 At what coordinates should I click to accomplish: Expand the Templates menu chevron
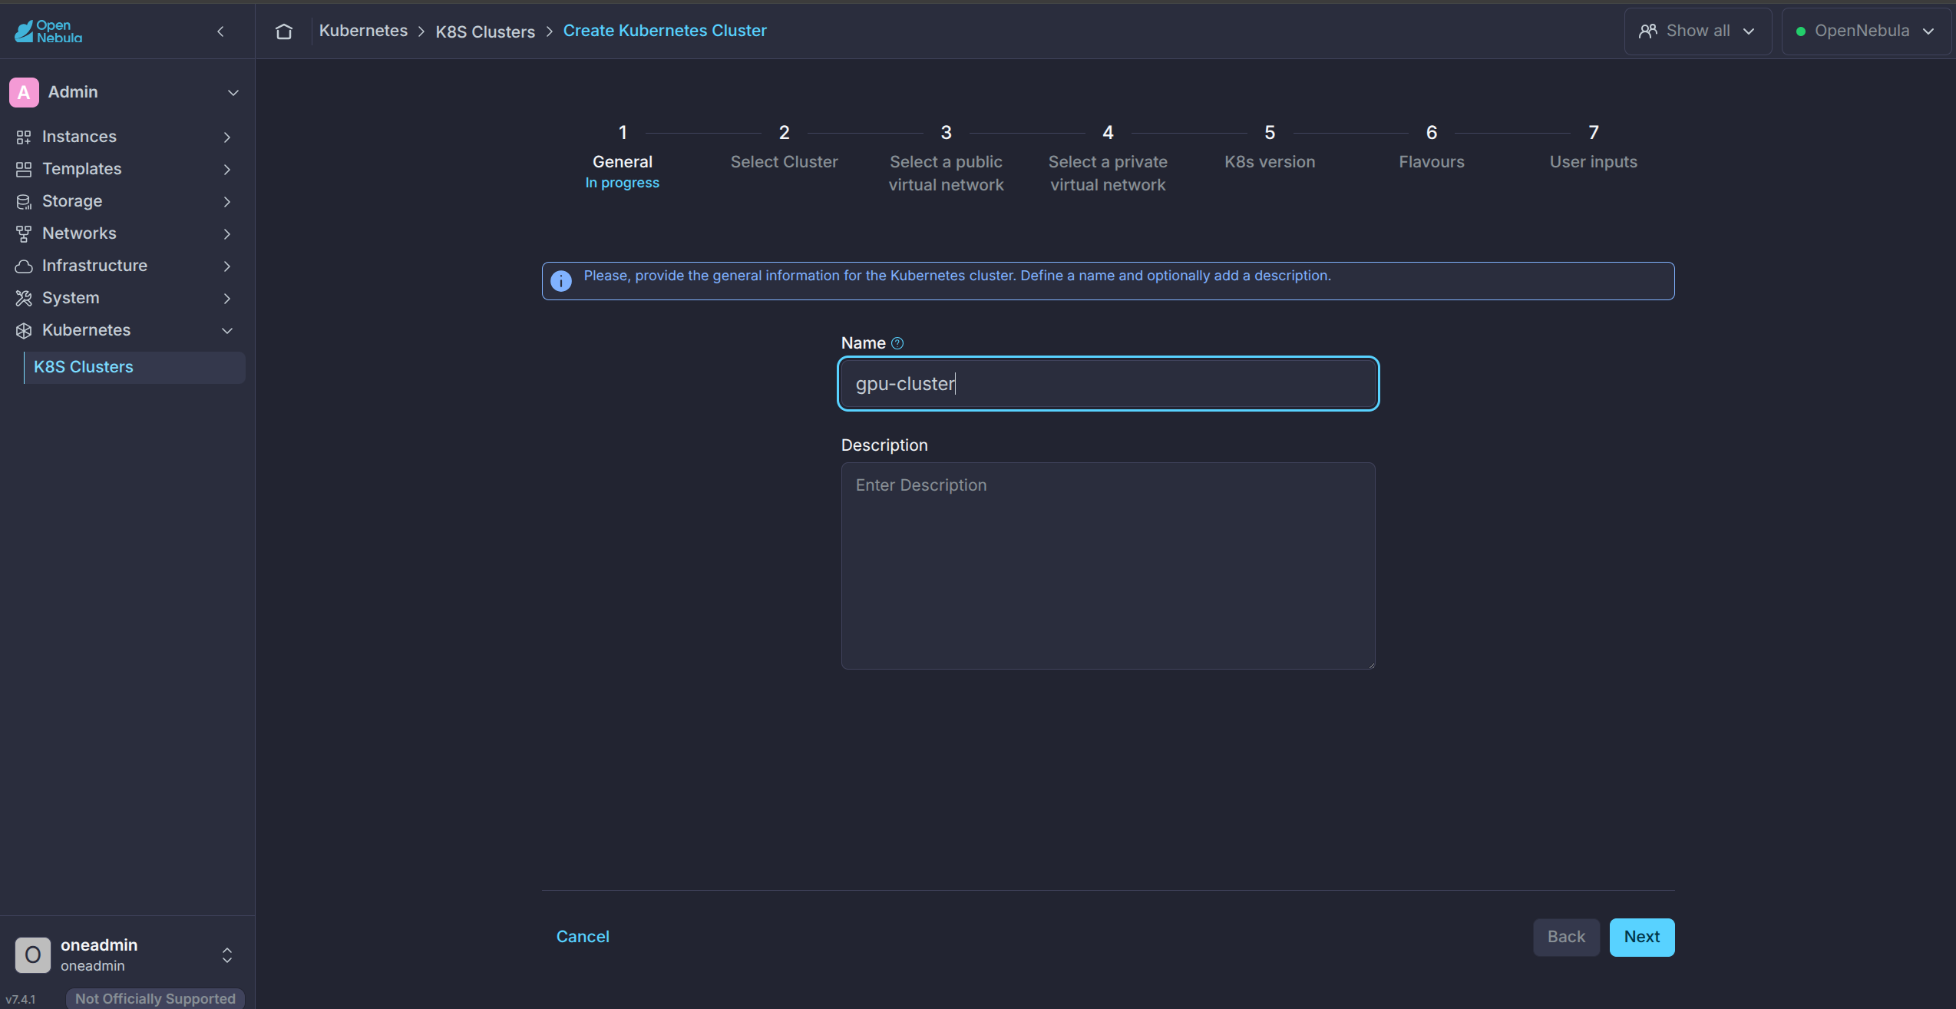point(226,169)
